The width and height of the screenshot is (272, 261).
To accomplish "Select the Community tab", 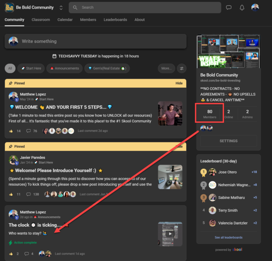I will click(x=14, y=20).
